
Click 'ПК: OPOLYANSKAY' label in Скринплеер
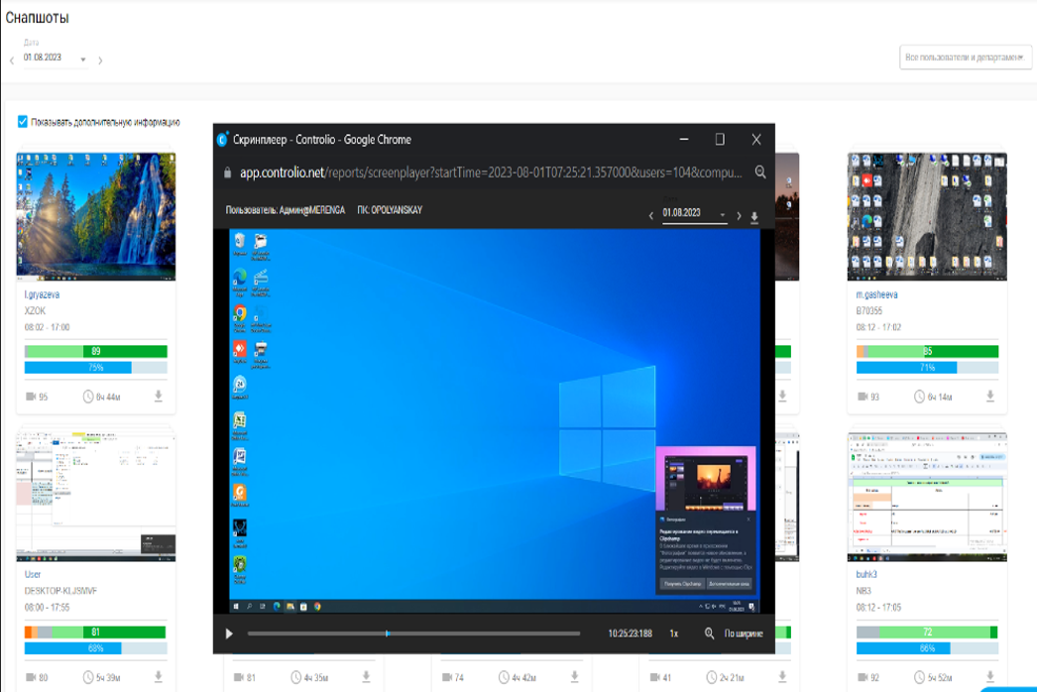point(390,210)
